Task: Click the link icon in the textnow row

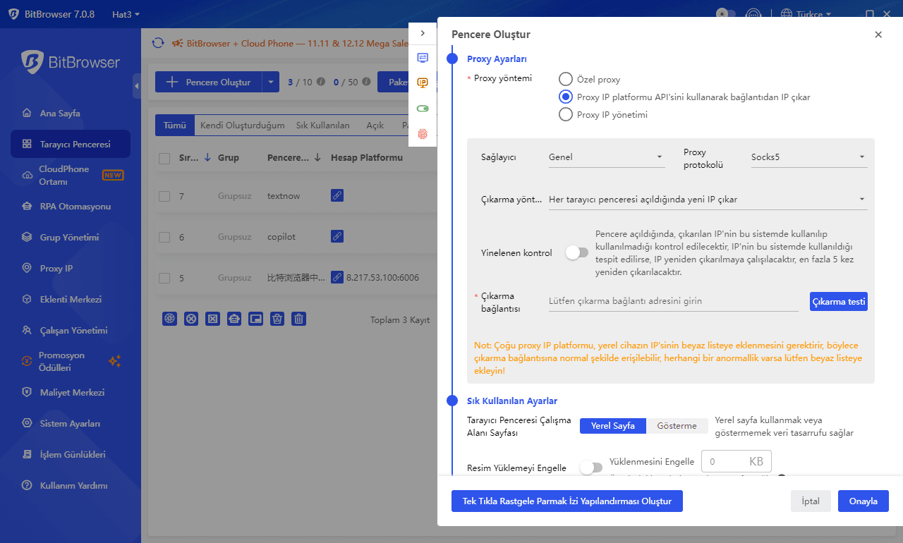Action: pos(337,196)
